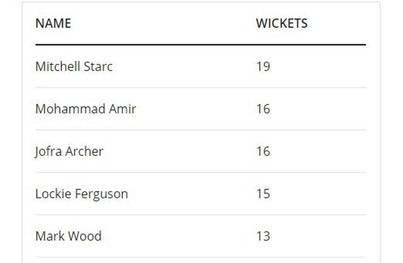Viewport: 403px width, 263px height.
Task: Select the Jofra Archer name cell
Action: tap(69, 151)
